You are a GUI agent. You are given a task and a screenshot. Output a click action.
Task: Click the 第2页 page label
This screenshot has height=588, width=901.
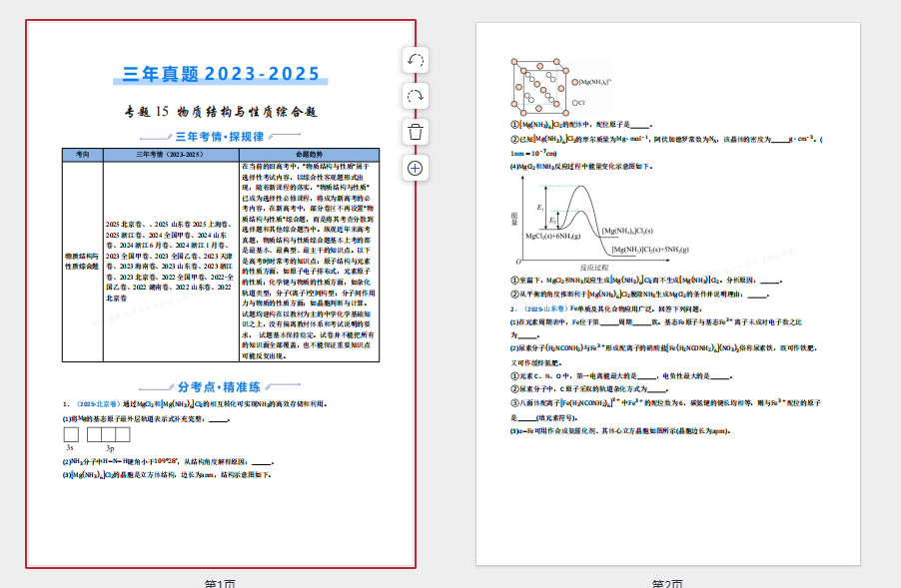[667, 583]
